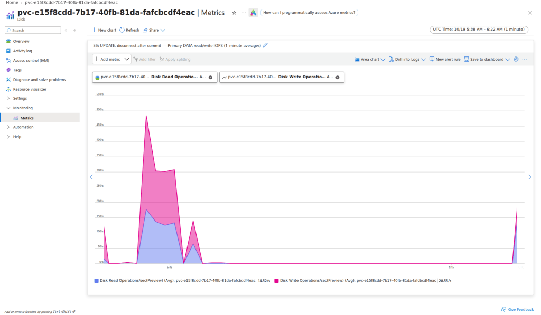Click the edit pencil next to chart title
Image resolution: width=541 pixels, height=315 pixels.
pos(265,45)
